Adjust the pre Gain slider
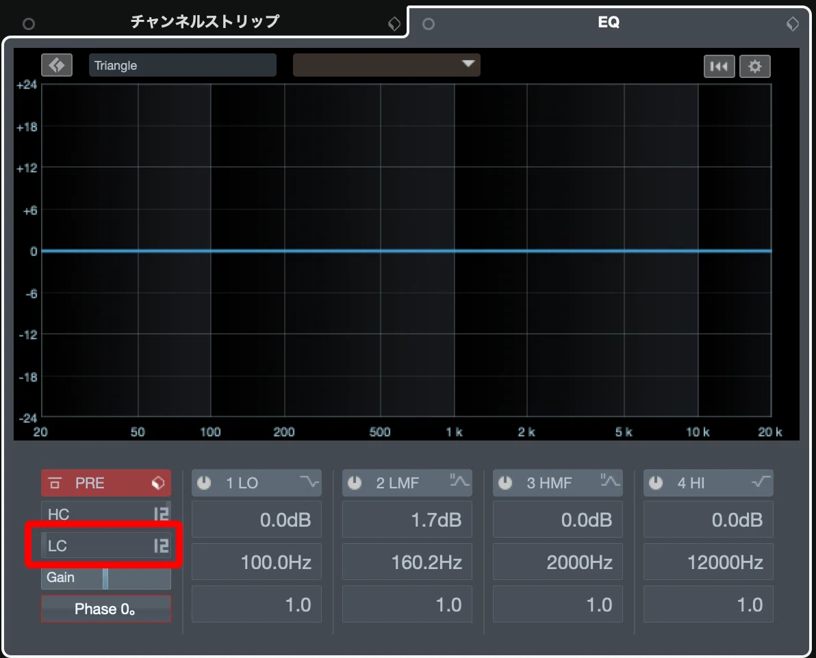816x658 pixels. (105, 578)
